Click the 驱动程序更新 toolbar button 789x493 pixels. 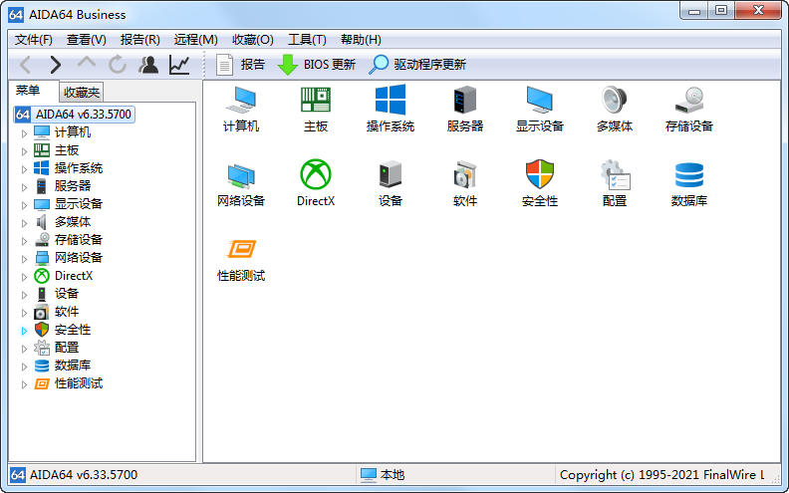(x=417, y=65)
